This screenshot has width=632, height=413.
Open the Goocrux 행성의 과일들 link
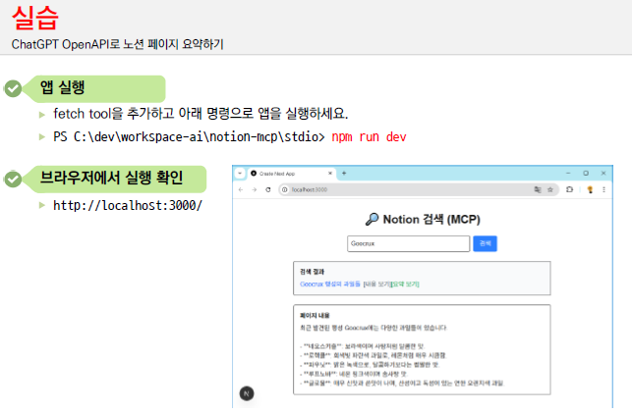point(330,284)
